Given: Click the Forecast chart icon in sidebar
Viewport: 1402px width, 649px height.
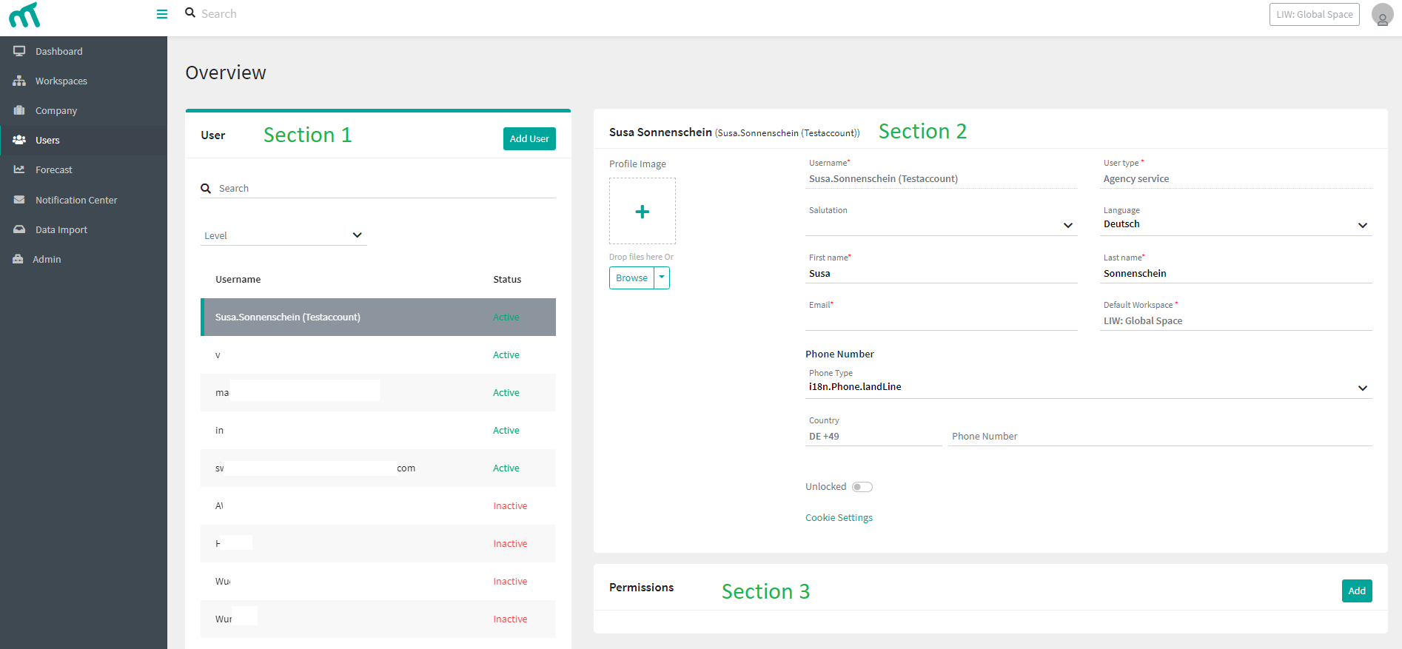Looking at the screenshot, I should point(19,169).
